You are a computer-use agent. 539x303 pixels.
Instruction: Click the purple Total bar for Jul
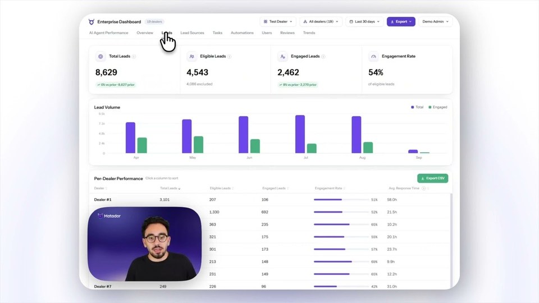(x=300, y=134)
